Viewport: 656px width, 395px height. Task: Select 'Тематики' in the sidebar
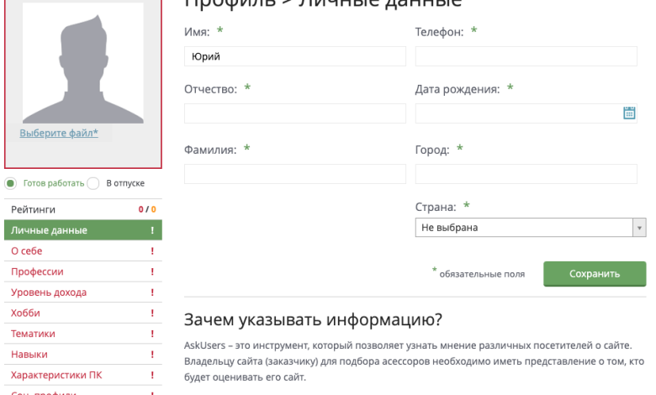[33, 334]
